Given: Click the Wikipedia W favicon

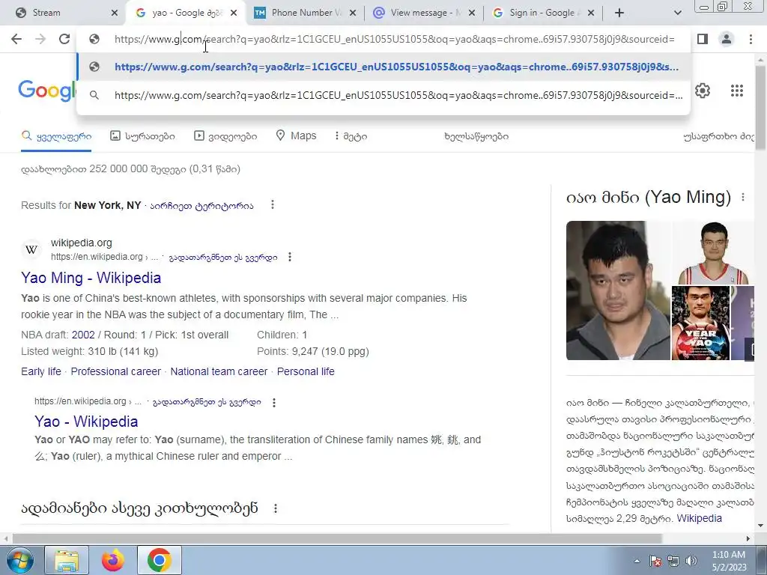Looking at the screenshot, I should point(31,250).
